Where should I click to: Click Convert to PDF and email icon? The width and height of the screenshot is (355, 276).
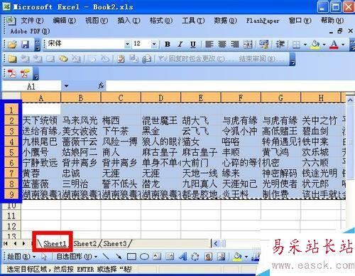[x=25, y=74]
